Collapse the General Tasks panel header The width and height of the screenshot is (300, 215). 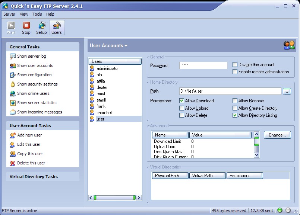click(42, 47)
